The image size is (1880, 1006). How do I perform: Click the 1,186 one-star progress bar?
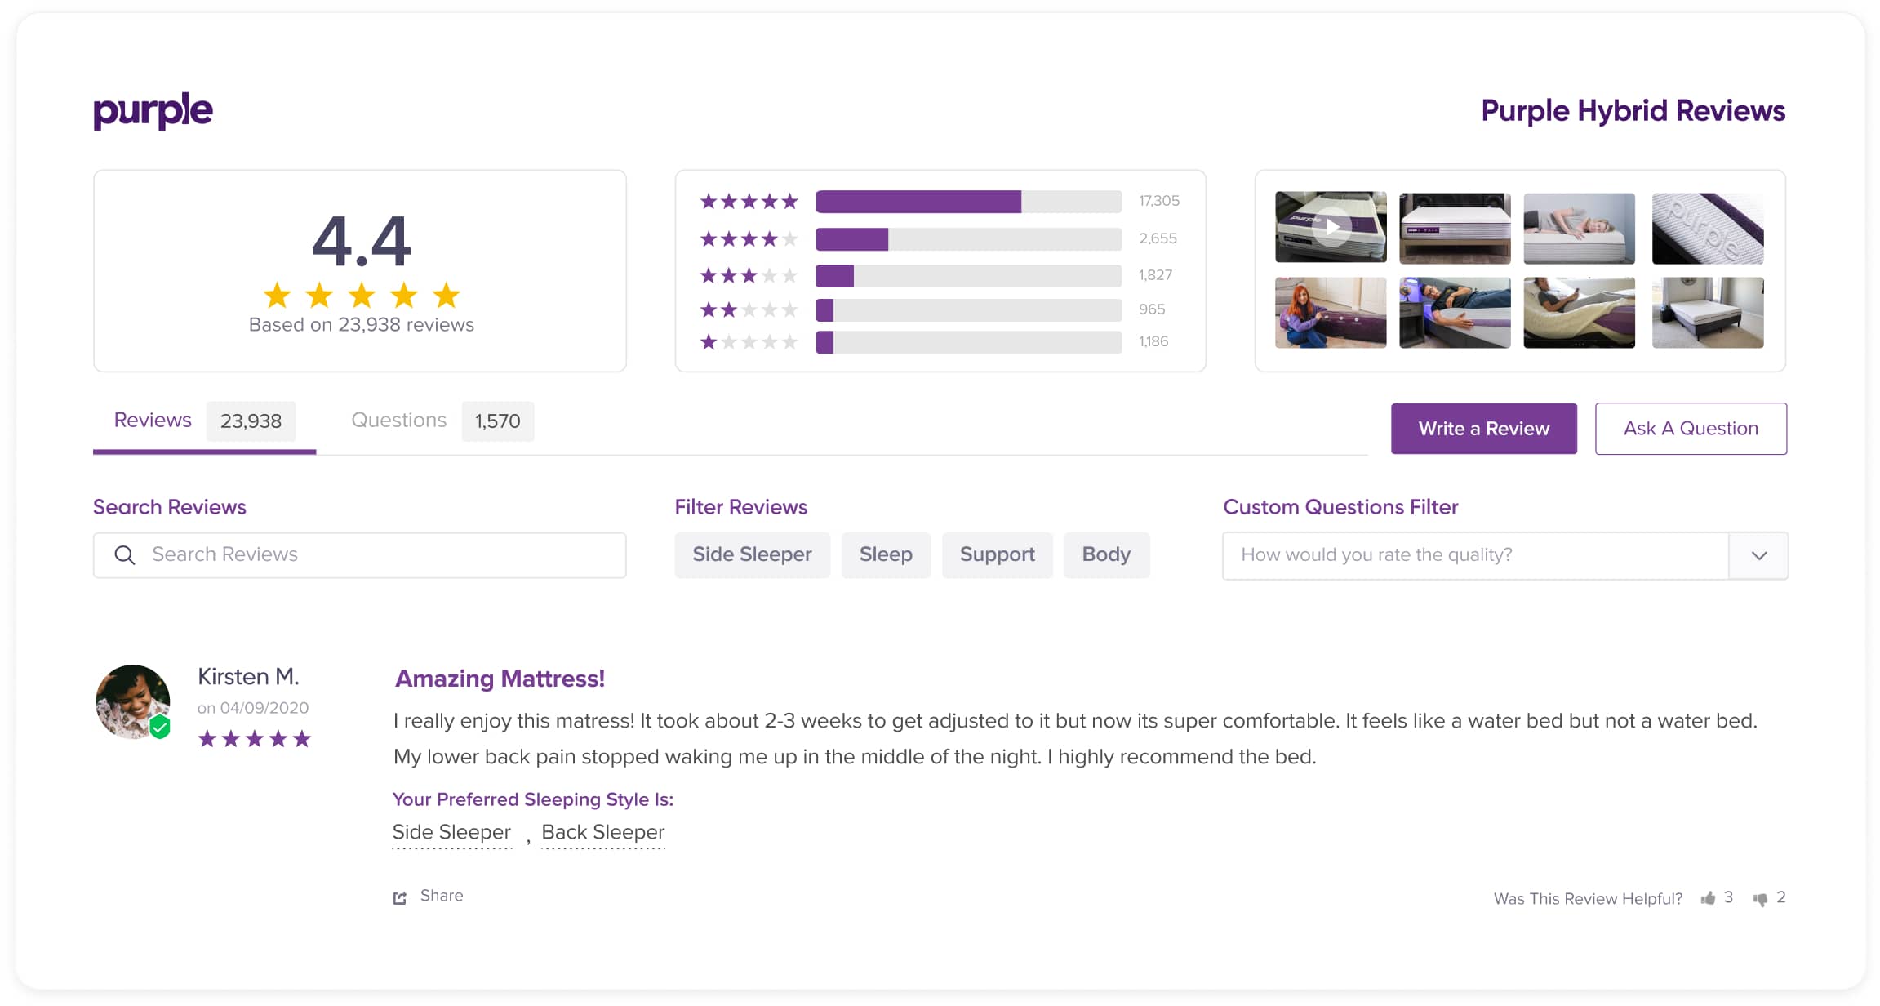[x=968, y=341]
